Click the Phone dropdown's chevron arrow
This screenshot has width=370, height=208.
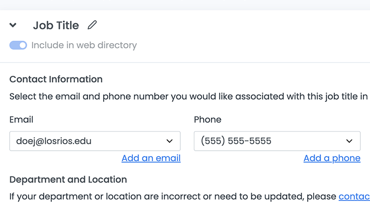coord(349,141)
